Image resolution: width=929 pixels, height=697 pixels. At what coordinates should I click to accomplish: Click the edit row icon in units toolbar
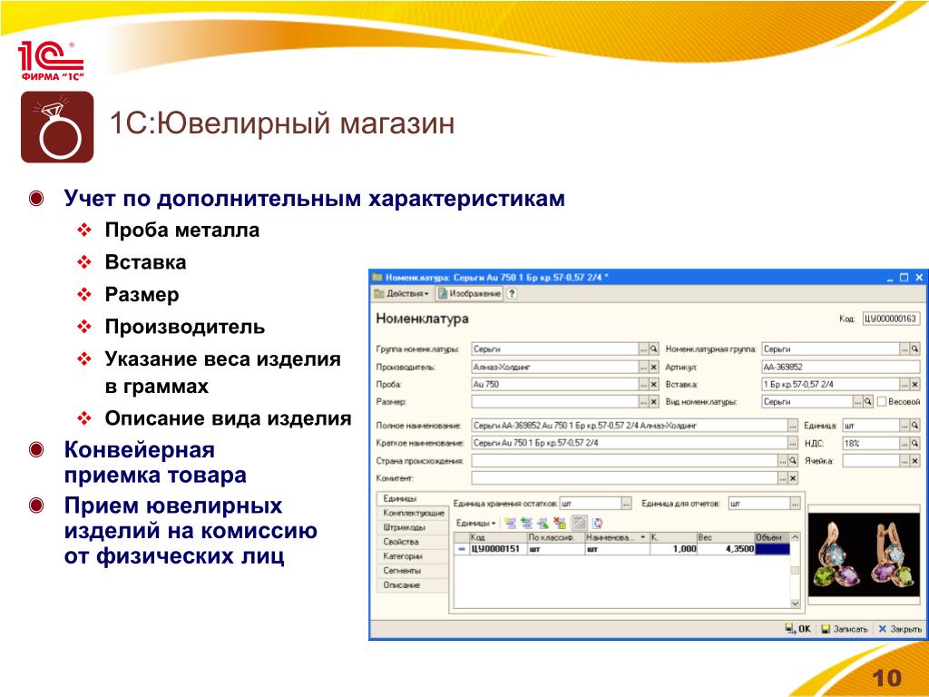pyautogui.click(x=543, y=523)
